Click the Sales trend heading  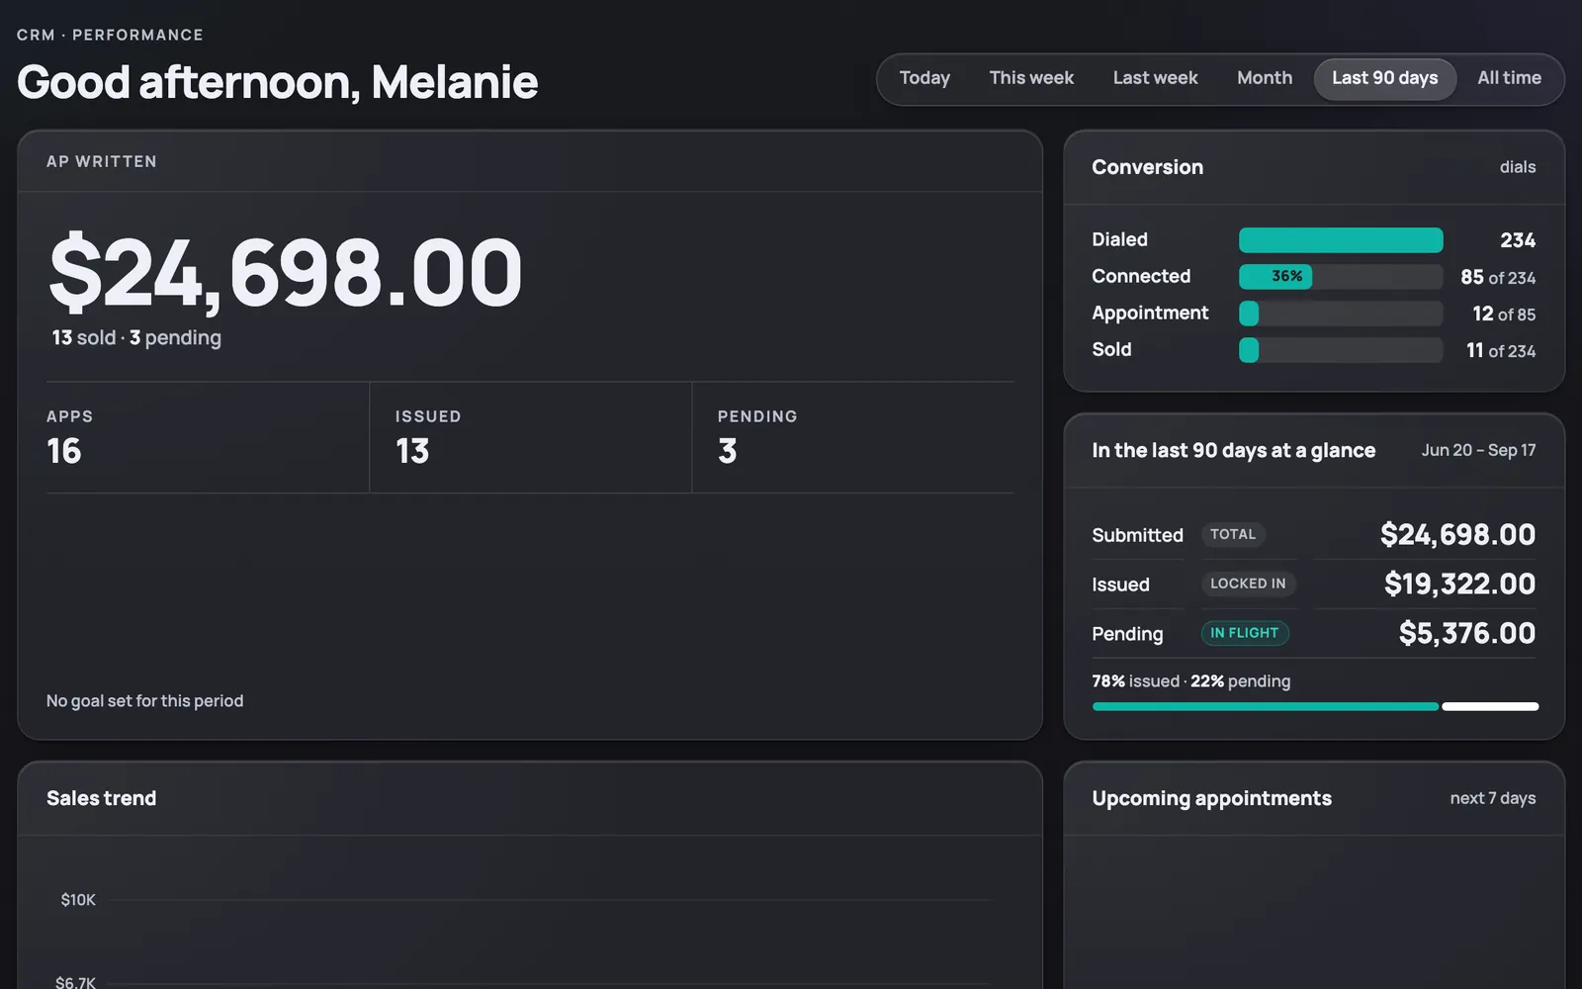coord(101,798)
